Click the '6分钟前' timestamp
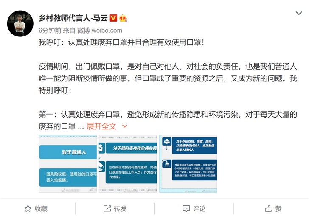 (50, 31)
